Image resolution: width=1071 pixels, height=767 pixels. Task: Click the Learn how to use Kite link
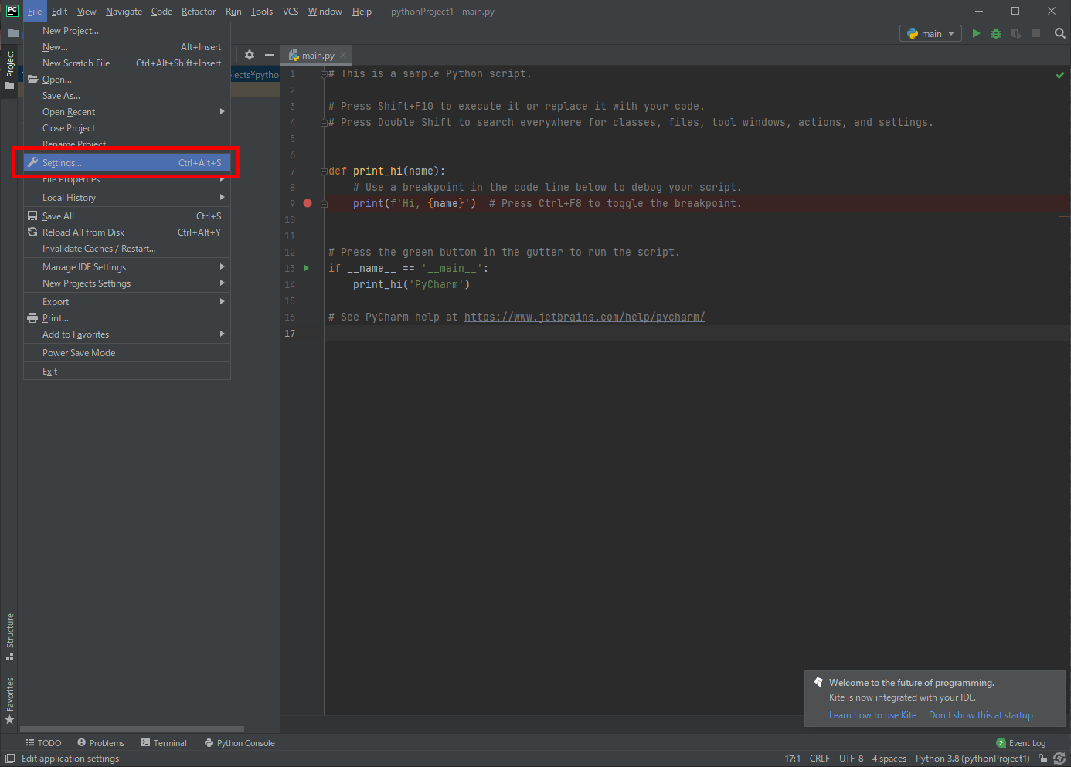coord(872,714)
